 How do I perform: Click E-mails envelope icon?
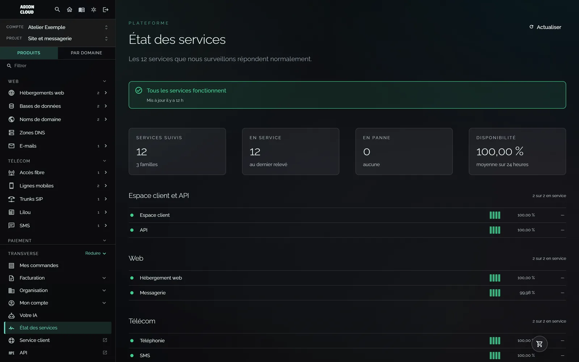[12, 146]
